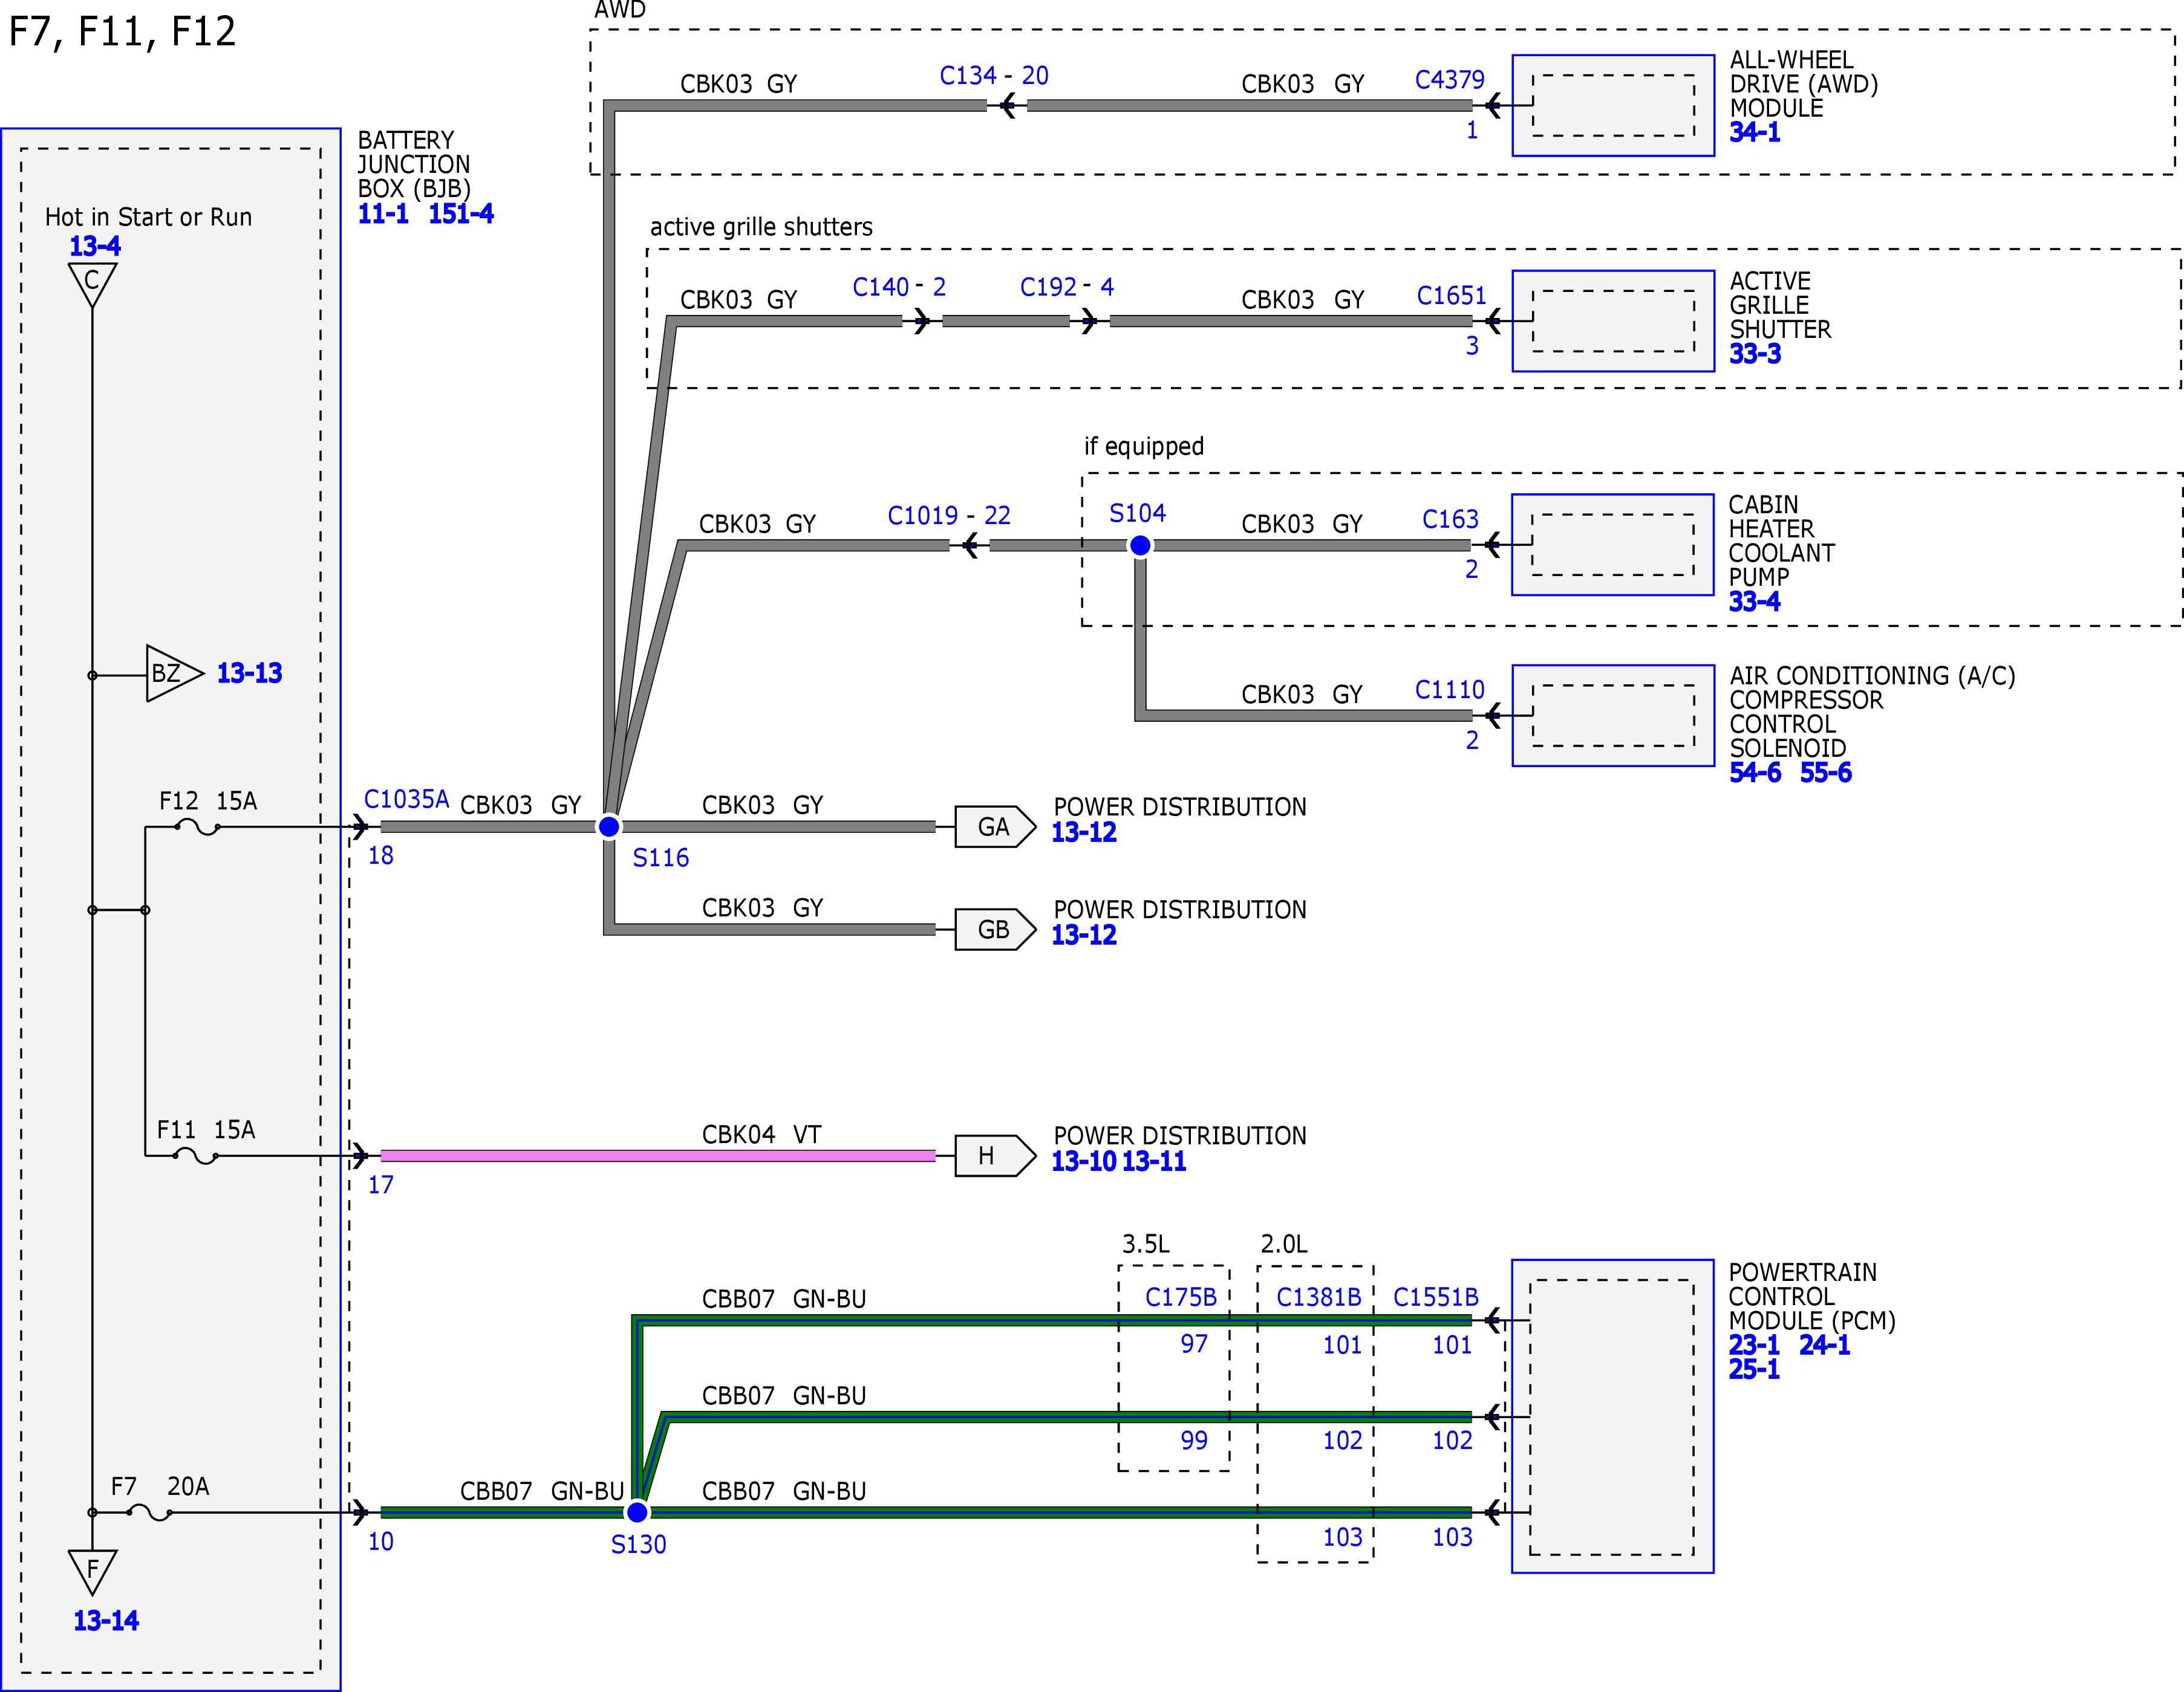The height and width of the screenshot is (1692, 2184).
Task: Open PCM page link 23-1
Action: [1754, 1345]
